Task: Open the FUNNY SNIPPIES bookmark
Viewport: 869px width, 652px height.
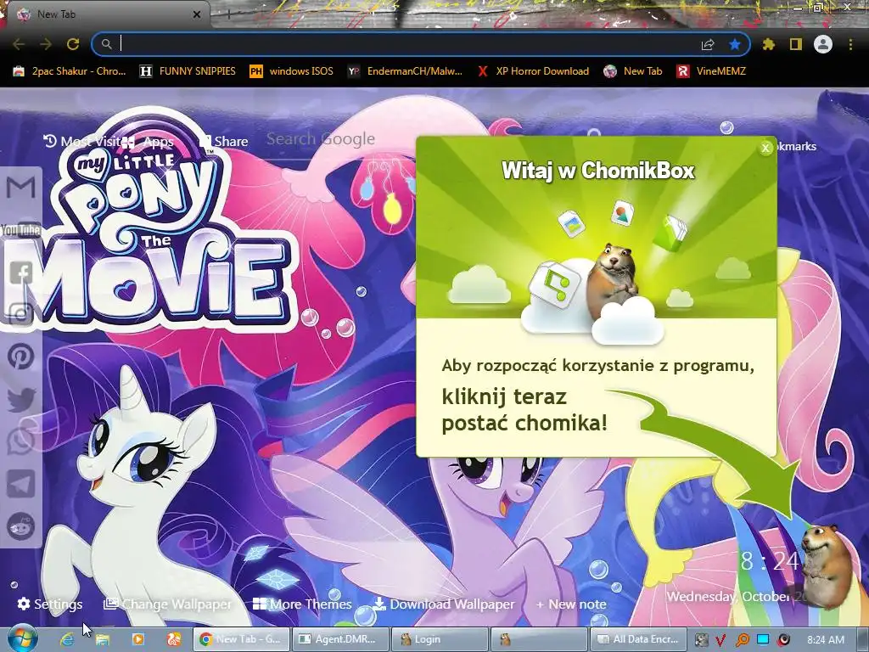Action: click(188, 71)
